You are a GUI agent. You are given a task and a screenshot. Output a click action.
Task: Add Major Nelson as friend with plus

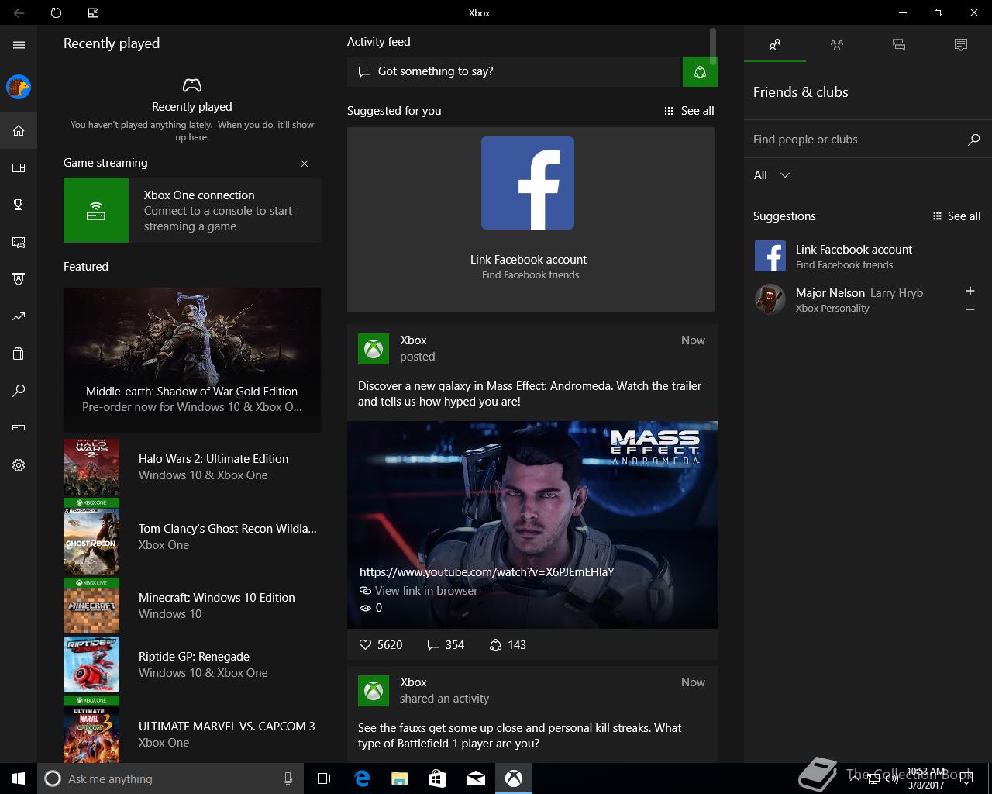click(x=970, y=291)
